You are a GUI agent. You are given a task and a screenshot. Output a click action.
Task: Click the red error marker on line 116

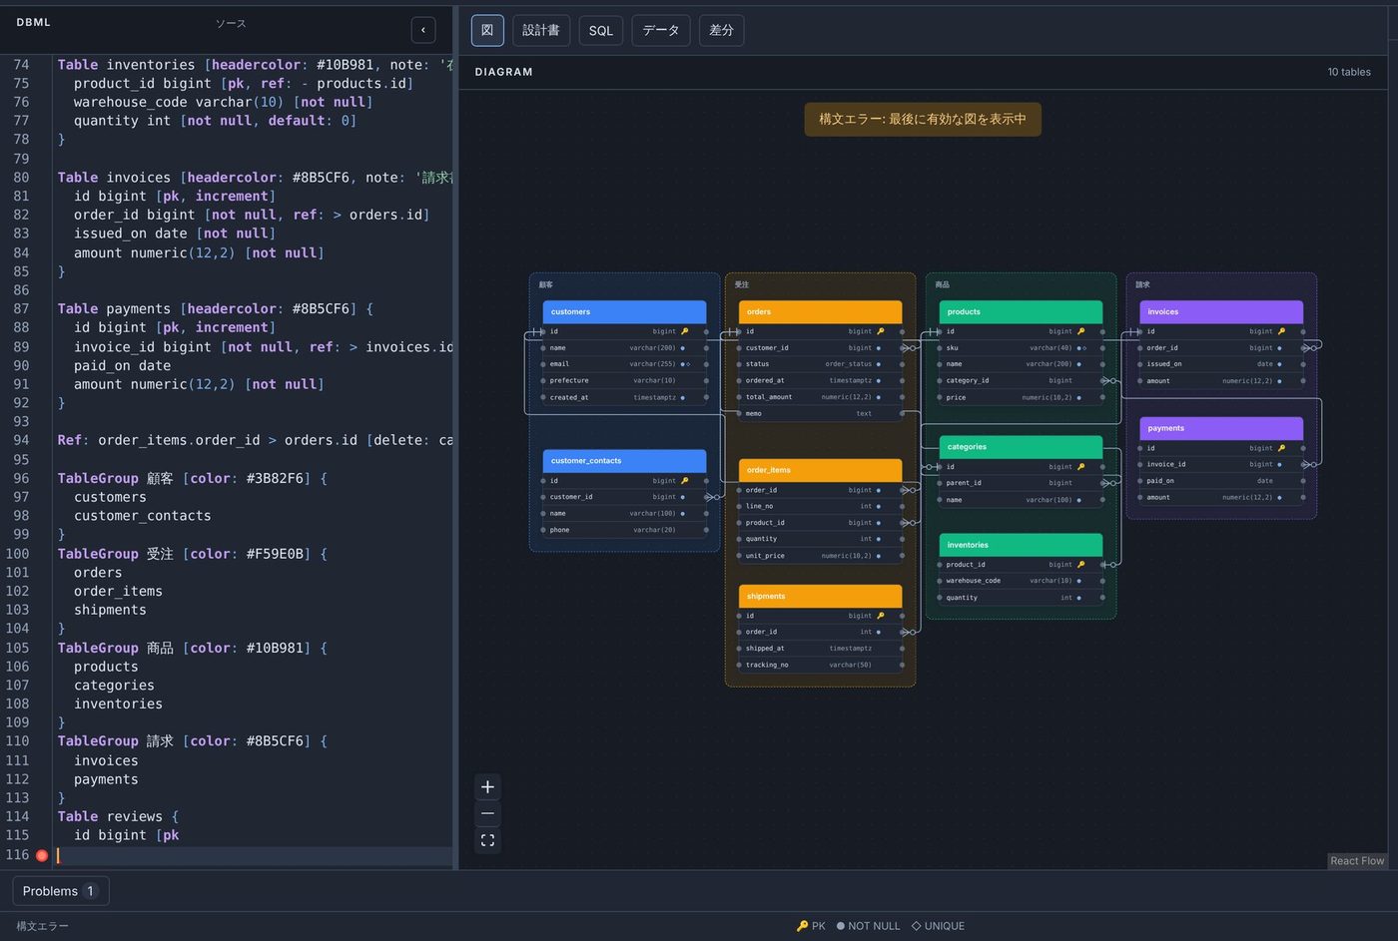42,855
